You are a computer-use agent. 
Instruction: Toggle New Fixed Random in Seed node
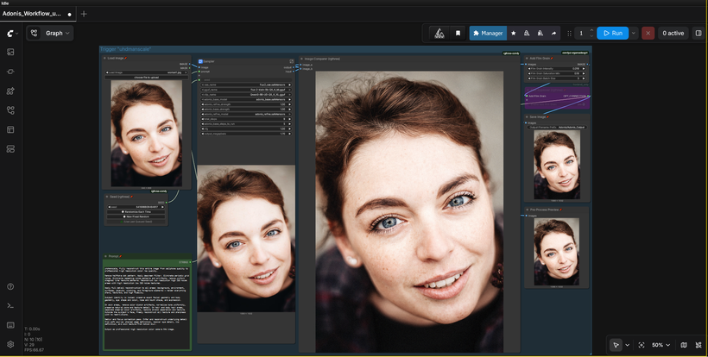(136, 216)
